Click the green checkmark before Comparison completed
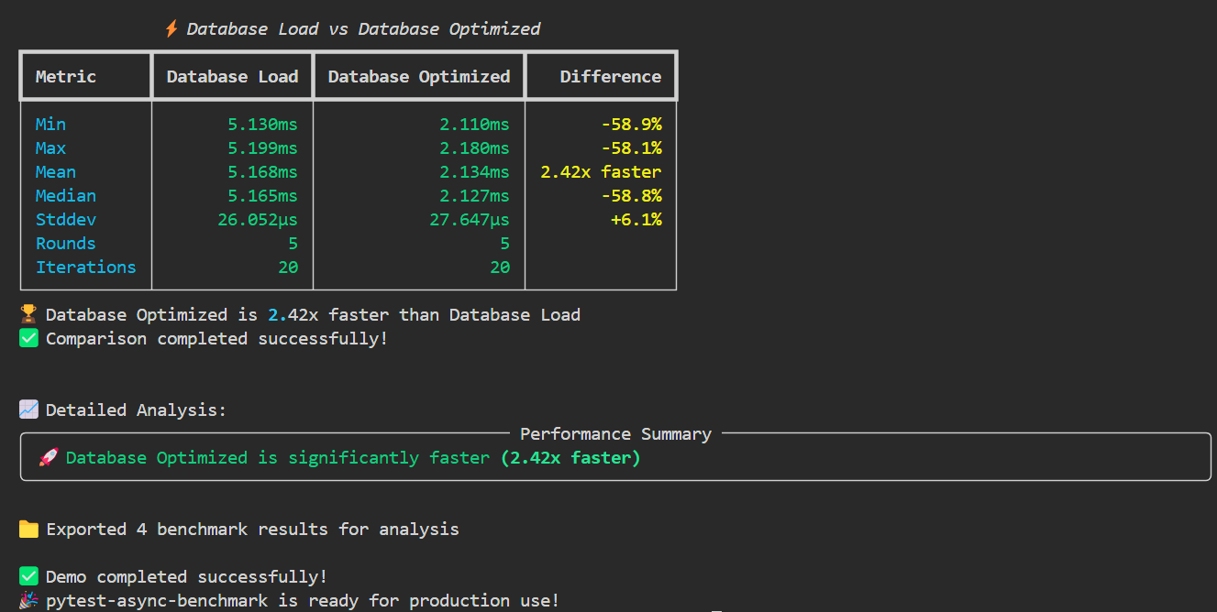The width and height of the screenshot is (1217, 612). tap(28, 339)
